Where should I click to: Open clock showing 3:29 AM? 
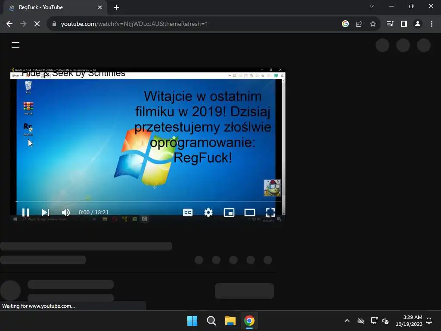point(409,321)
